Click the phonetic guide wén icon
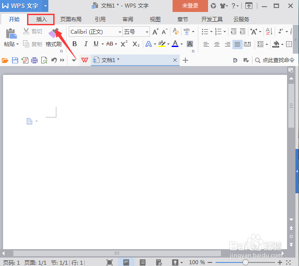This screenshot has height=266, width=299. pyautogui.click(x=186, y=31)
